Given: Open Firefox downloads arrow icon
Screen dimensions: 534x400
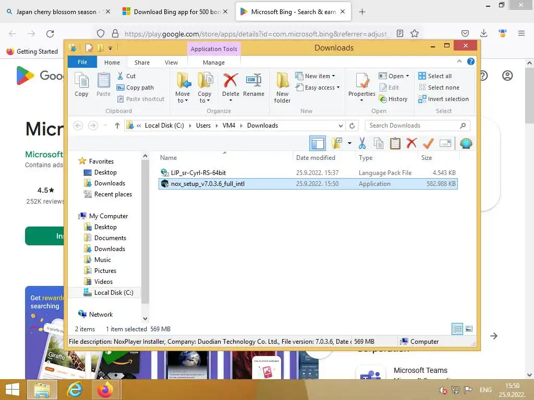Looking at the screenshot, I should point(483,33).
